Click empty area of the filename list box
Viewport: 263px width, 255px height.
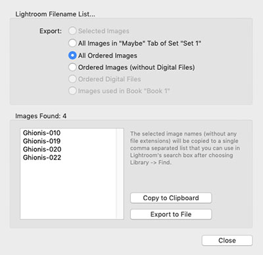[x=68, y=190]
